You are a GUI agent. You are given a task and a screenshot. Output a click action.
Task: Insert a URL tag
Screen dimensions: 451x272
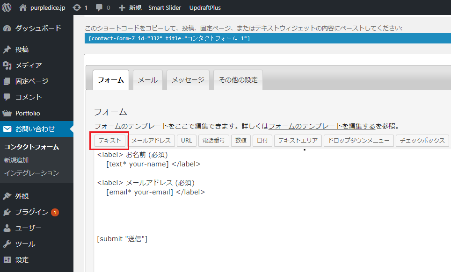pyautogui.click(x=186, y=141)
